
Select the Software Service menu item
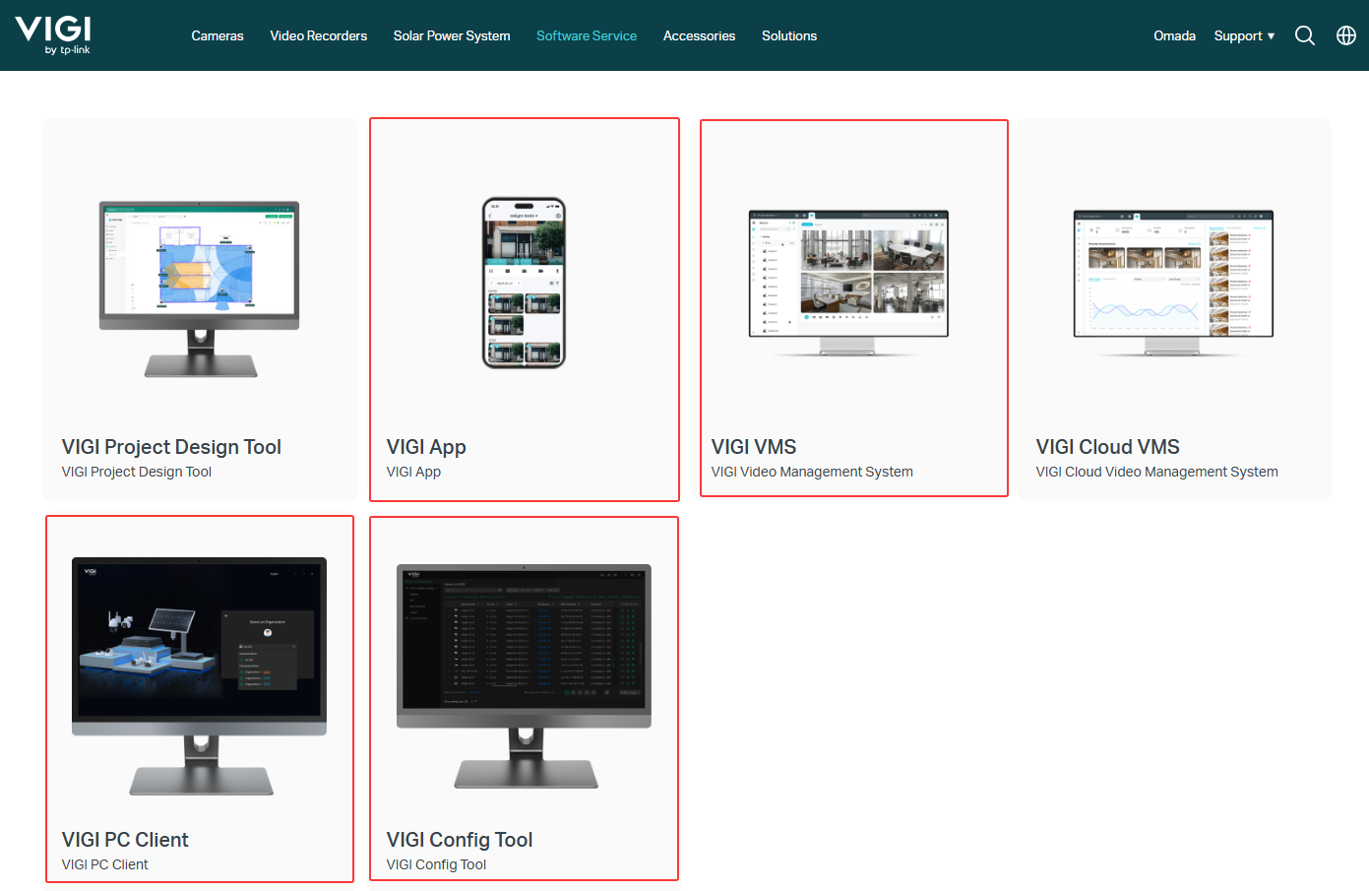tap(587, 35)
